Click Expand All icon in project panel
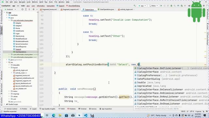The width and height of the screenshot is (209, 118). 26,10
